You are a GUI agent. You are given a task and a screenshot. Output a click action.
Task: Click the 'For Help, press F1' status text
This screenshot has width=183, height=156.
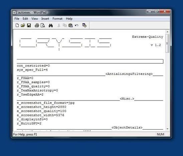pos(25,134)
